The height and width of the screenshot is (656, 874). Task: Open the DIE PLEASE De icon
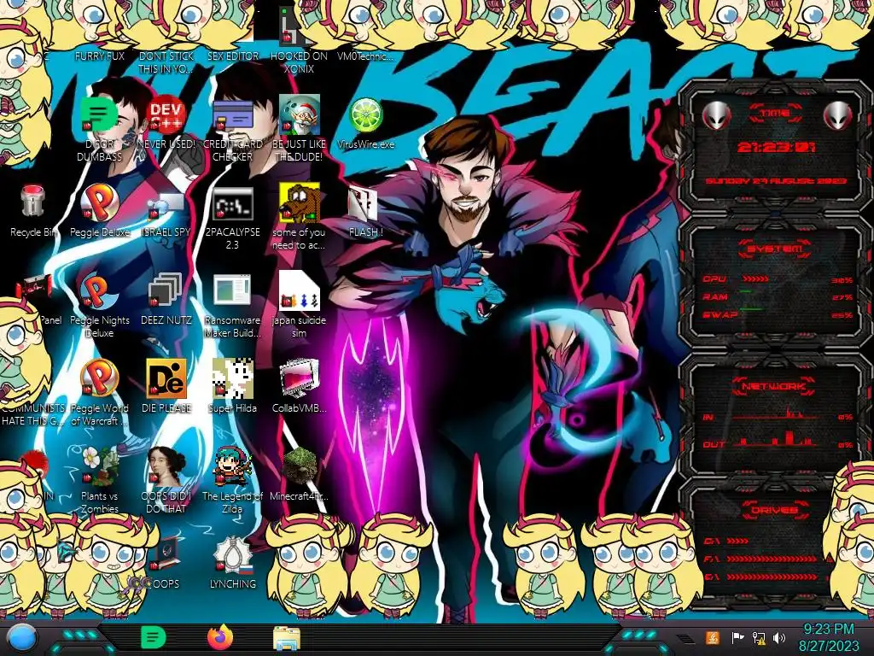(166, 378)
